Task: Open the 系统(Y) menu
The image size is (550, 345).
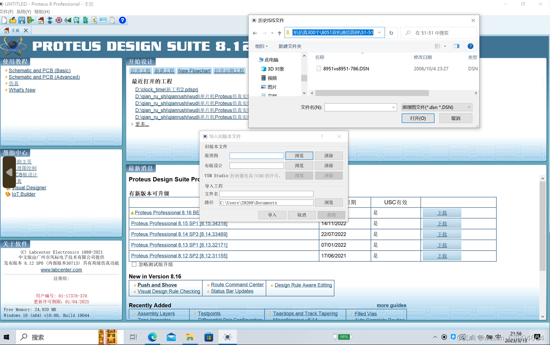Action: point(23,12)
